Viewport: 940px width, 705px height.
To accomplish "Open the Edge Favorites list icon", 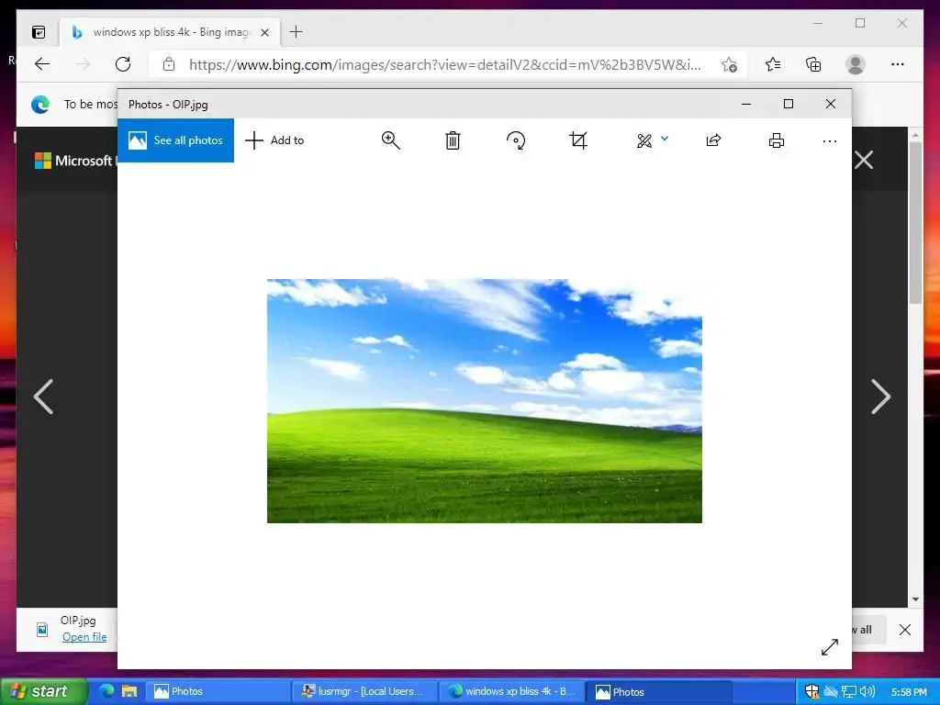I will [x=773, y=64].
